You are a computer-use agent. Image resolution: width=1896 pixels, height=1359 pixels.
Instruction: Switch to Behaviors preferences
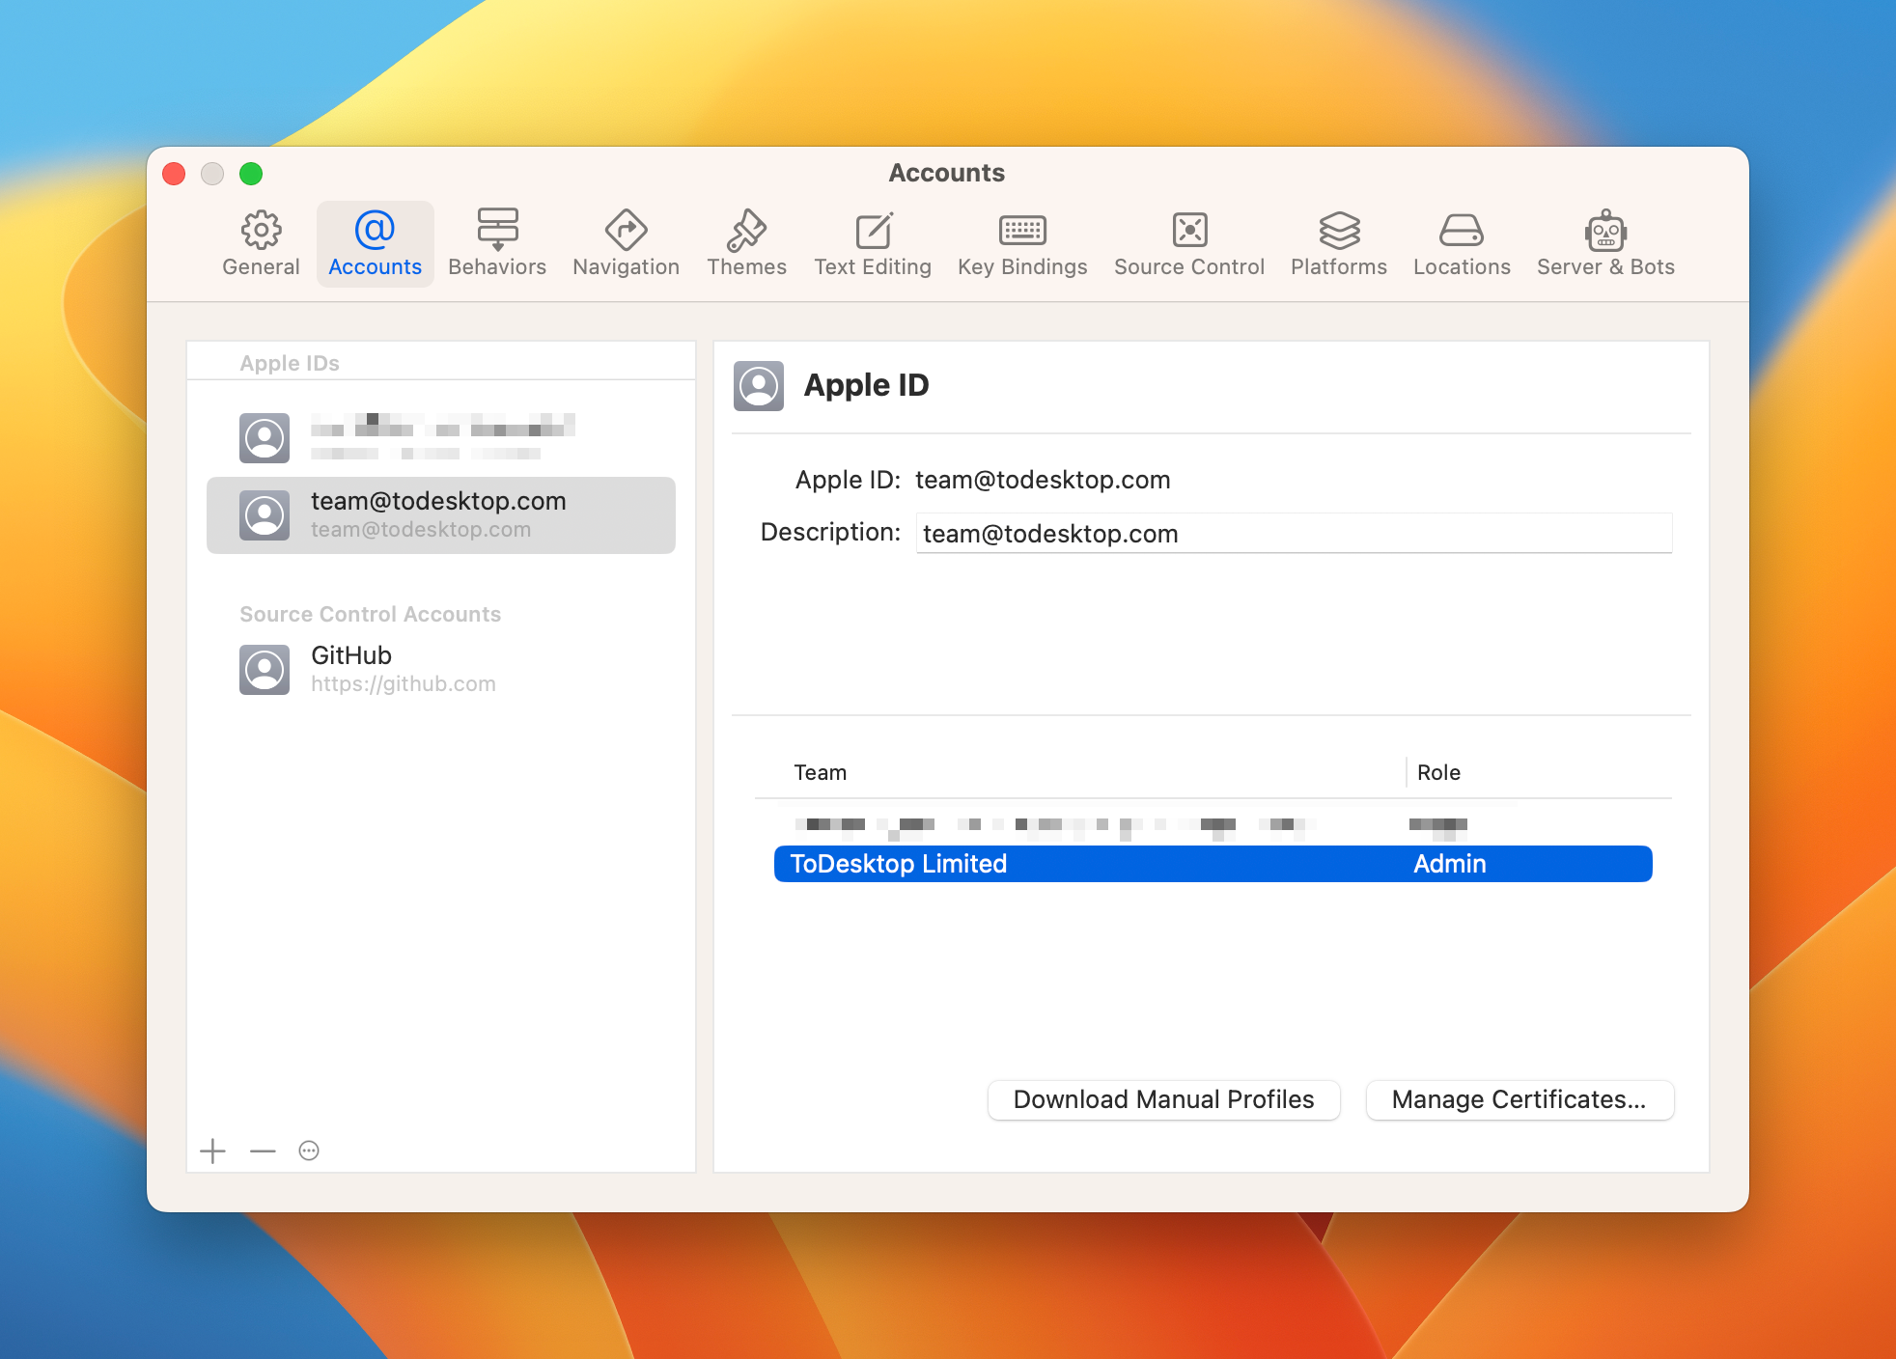coord(497,243)
